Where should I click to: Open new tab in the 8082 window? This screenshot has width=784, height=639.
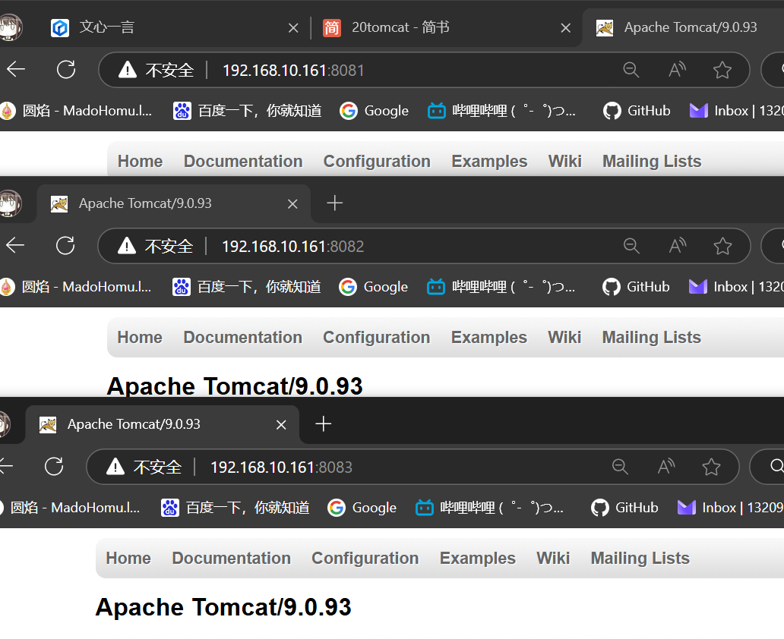[x=334, y=203]
